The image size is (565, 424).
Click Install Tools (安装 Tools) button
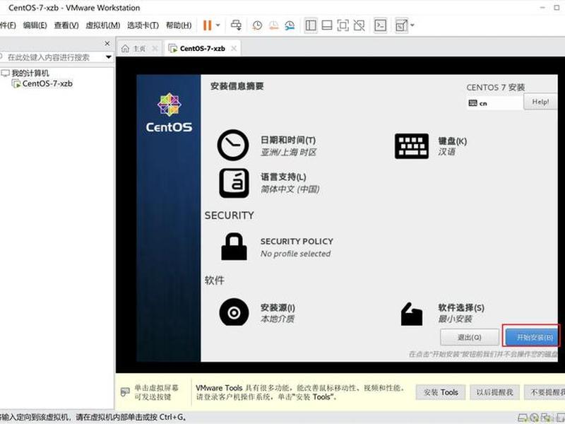440,392
